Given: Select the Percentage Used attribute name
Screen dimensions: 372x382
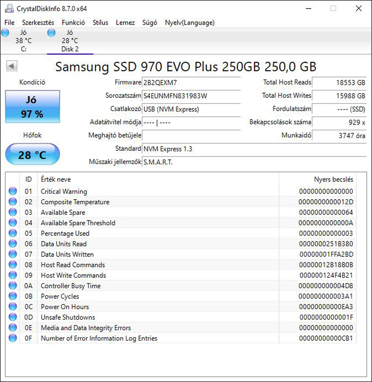Looking at the screenshot, I should coord(65,233).
